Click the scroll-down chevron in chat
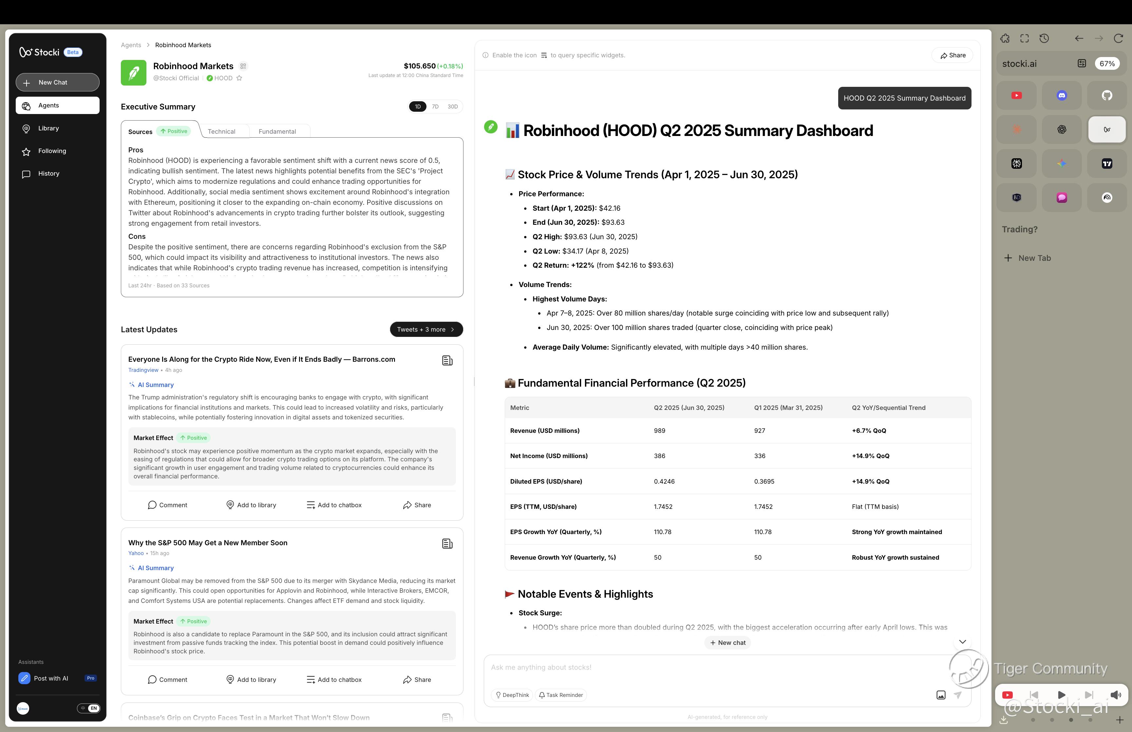 pos(962,642)
